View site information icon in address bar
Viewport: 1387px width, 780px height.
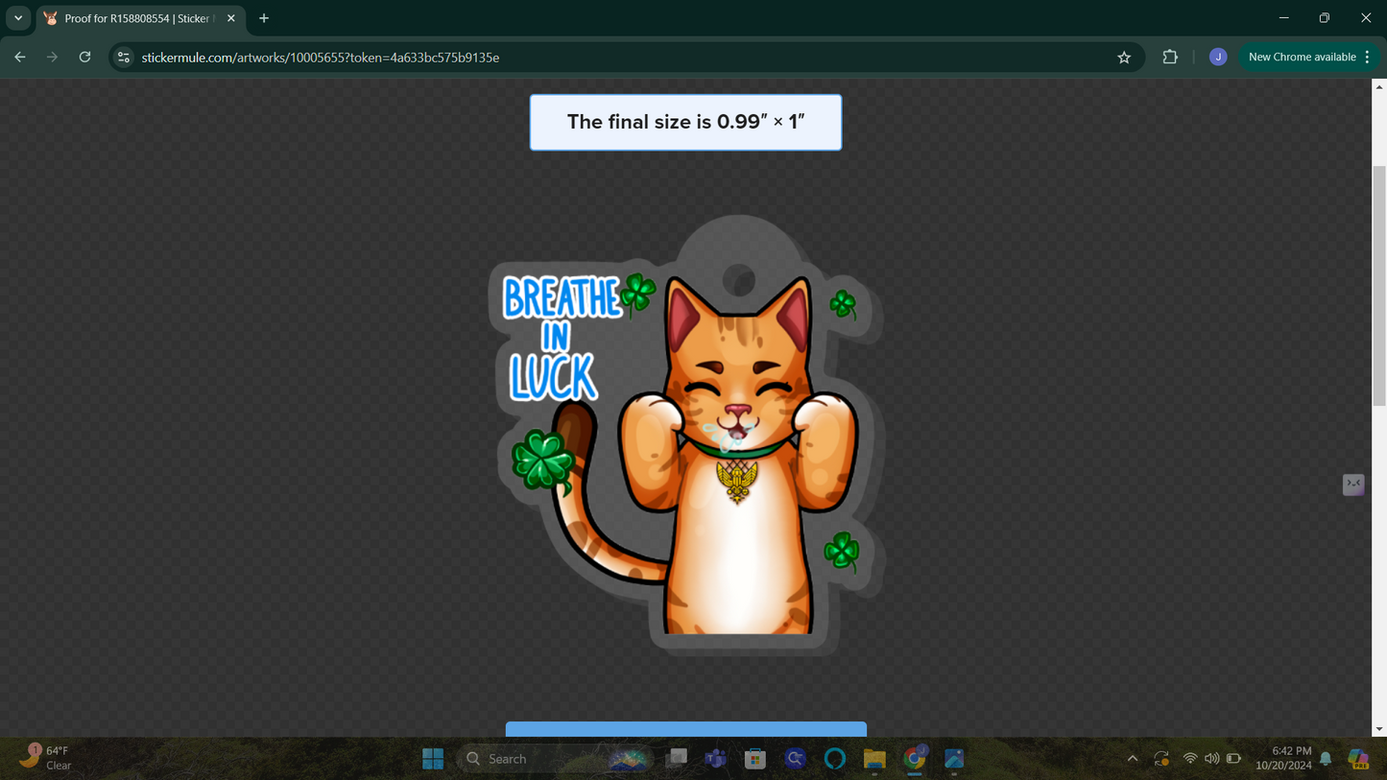[x=123, y=58]
